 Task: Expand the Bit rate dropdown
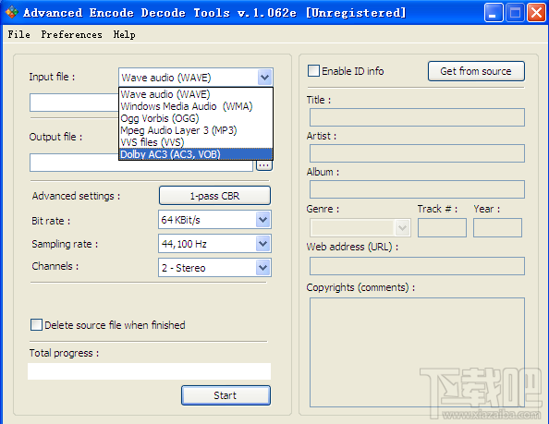(262, 220)
